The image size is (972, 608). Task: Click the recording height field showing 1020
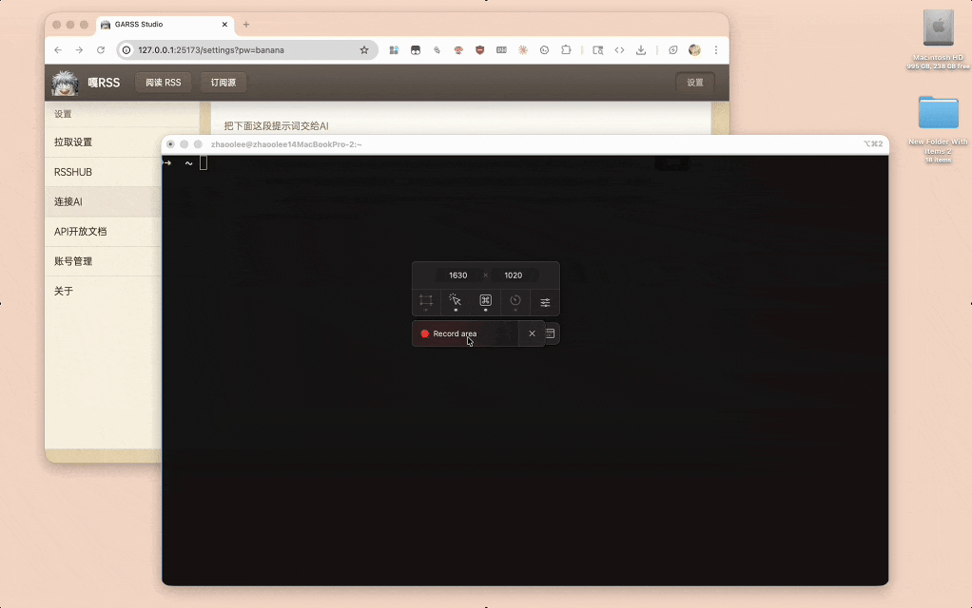click(514, 275)
